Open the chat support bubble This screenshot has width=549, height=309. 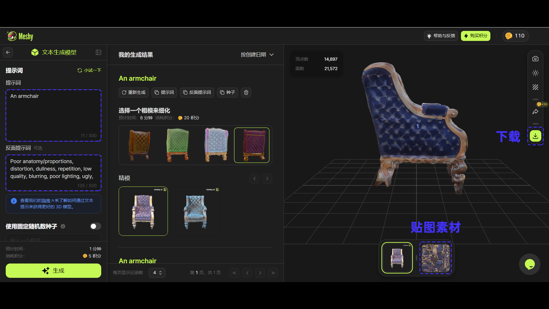point(530,264)
